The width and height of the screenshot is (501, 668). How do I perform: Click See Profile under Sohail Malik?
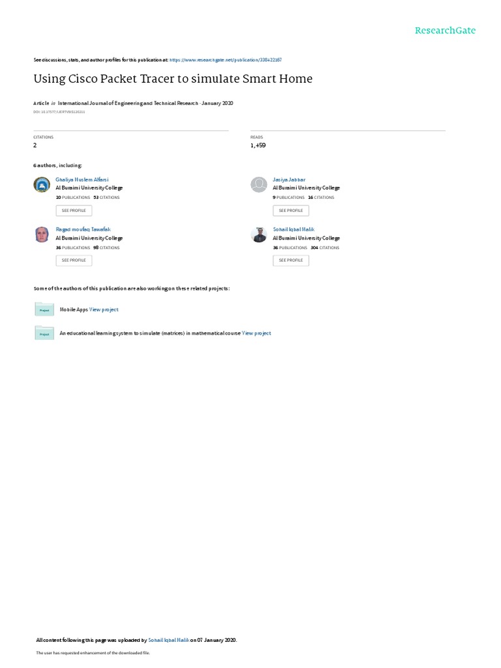(x=291, y=260)
